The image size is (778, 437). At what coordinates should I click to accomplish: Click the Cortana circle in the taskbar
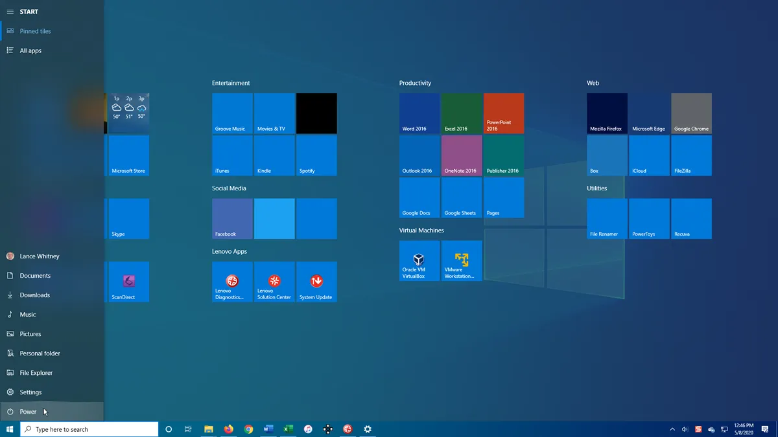[169, 429]
